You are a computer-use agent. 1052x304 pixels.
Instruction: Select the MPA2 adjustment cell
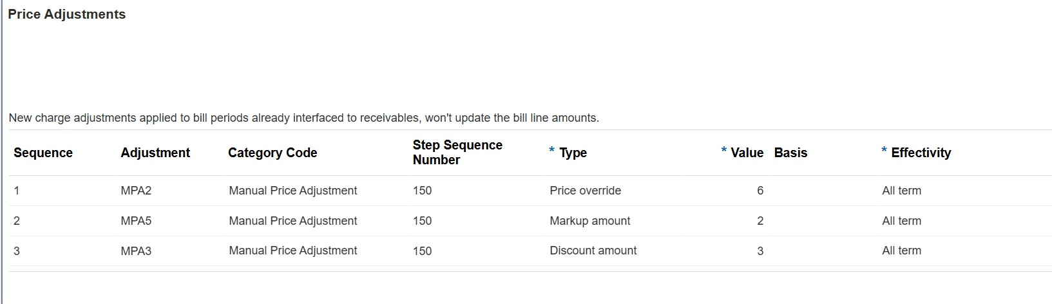pyautogui.click(x=136, y=191)
